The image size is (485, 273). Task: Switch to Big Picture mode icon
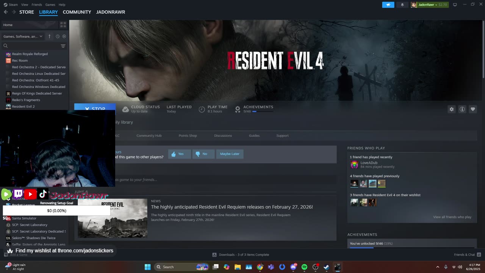point(455,5)
